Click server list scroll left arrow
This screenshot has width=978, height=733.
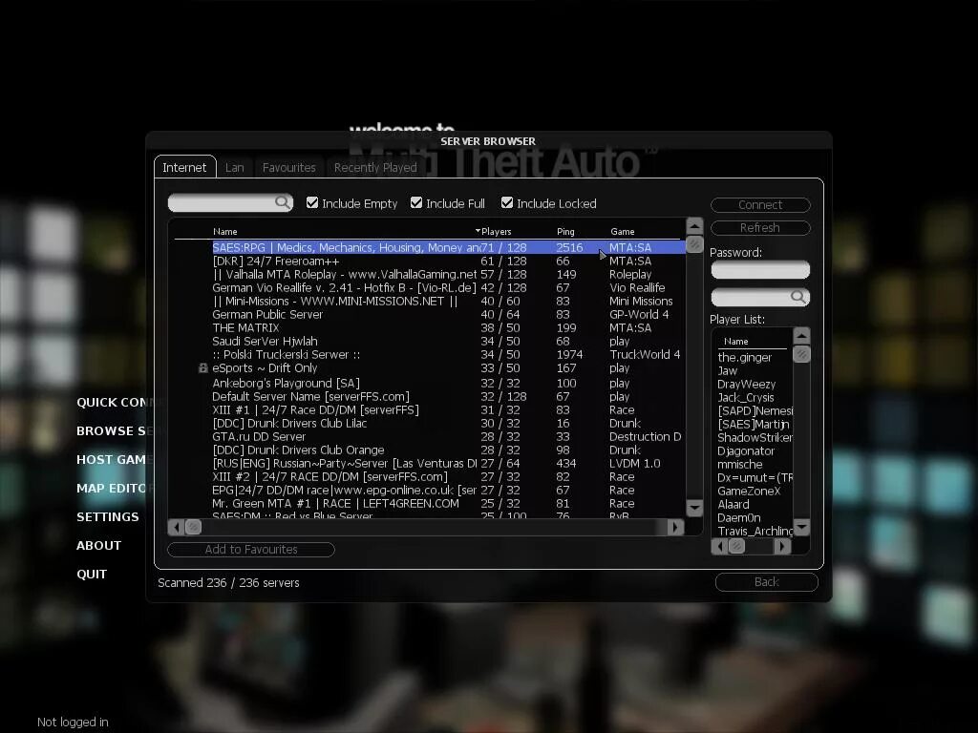tap(176, 527)
